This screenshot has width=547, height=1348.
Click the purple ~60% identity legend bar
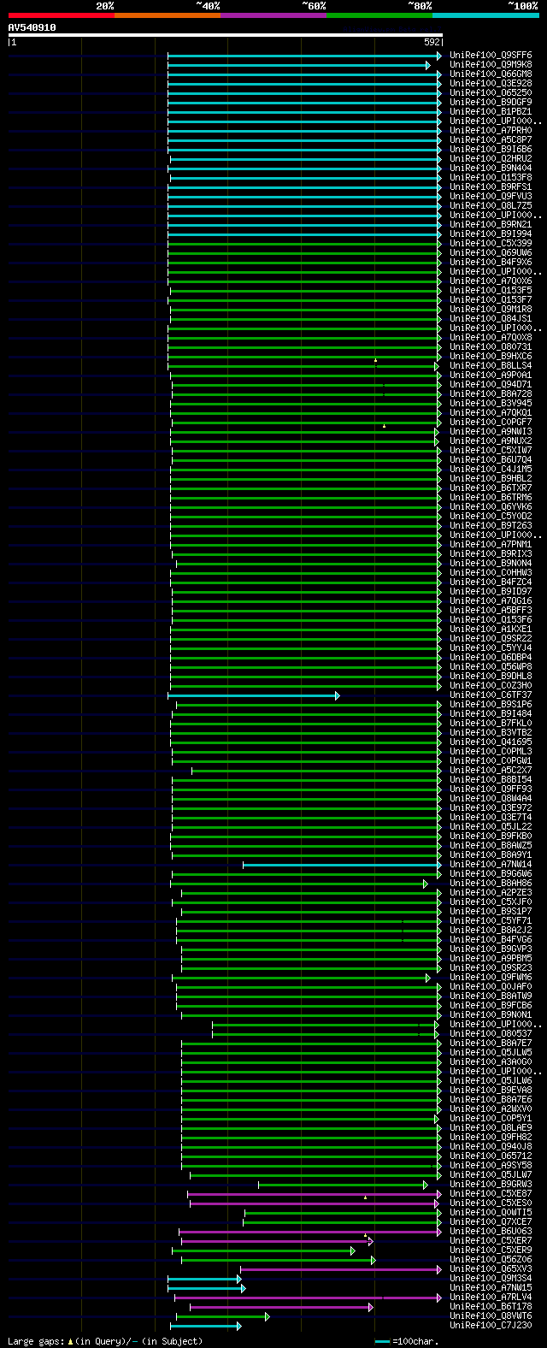coord(273,15)
